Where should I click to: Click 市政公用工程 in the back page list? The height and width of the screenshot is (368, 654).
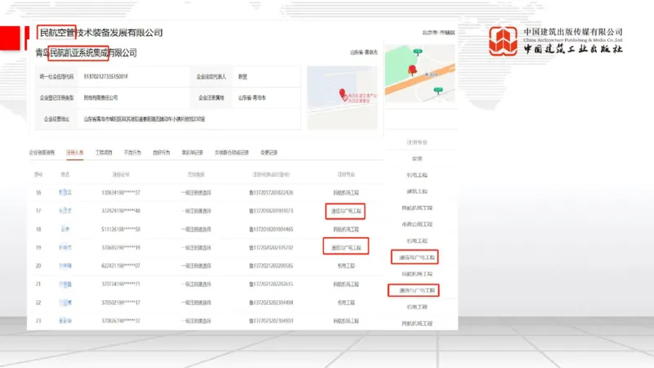pyautogui.click(x=417, y=224)
